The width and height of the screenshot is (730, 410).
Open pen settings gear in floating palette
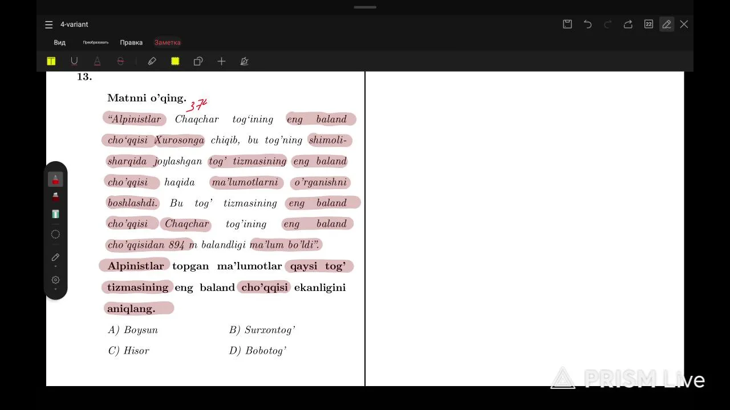pyautogui.click(x=55, y=280)
